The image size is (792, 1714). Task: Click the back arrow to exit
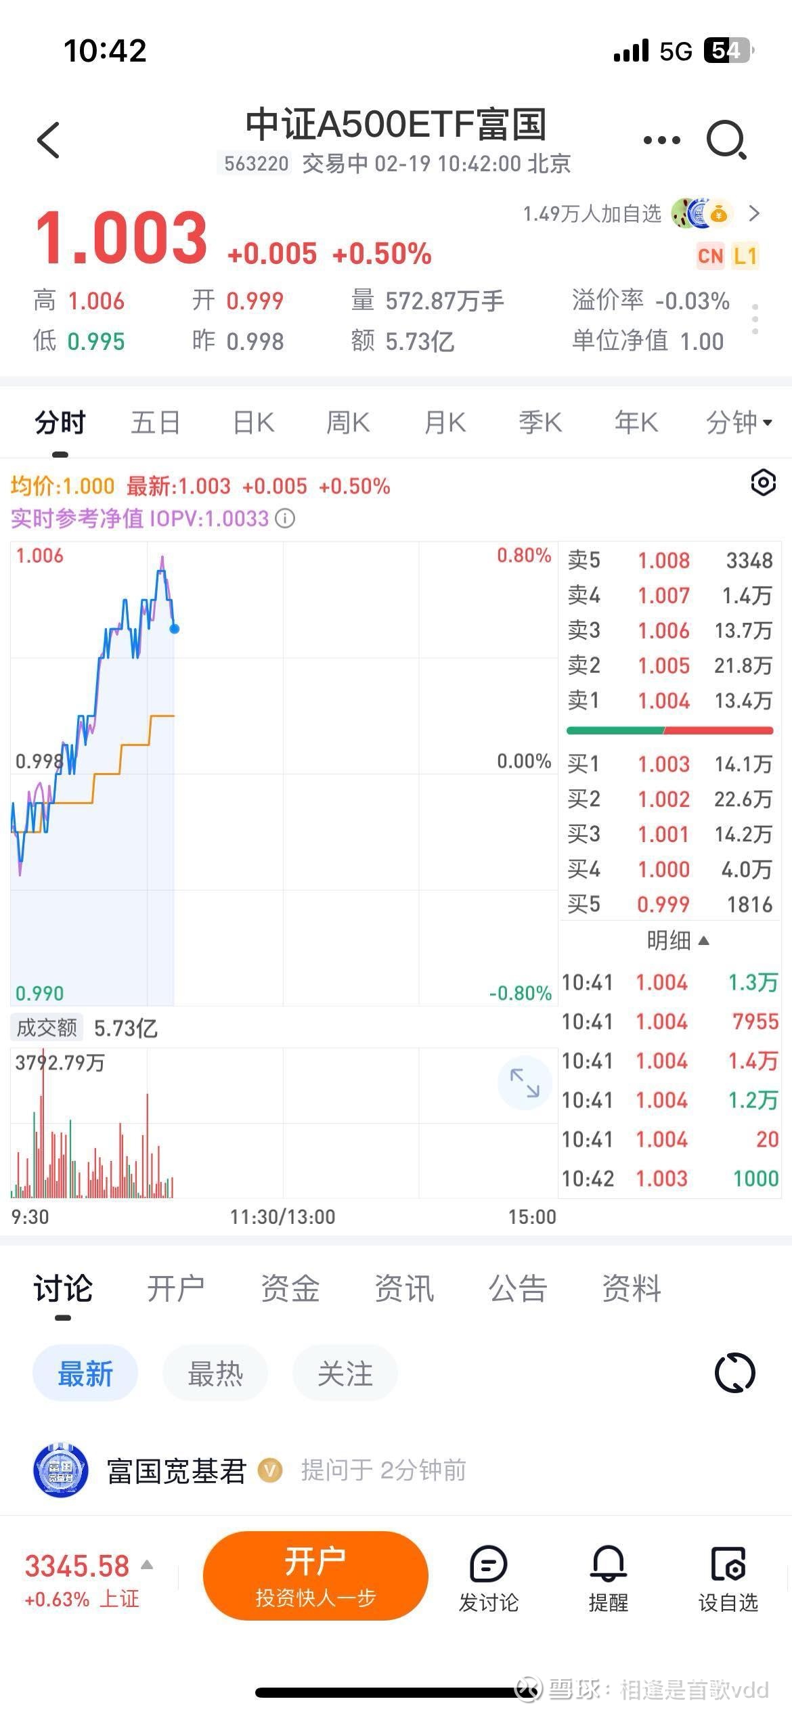point(47,139)
